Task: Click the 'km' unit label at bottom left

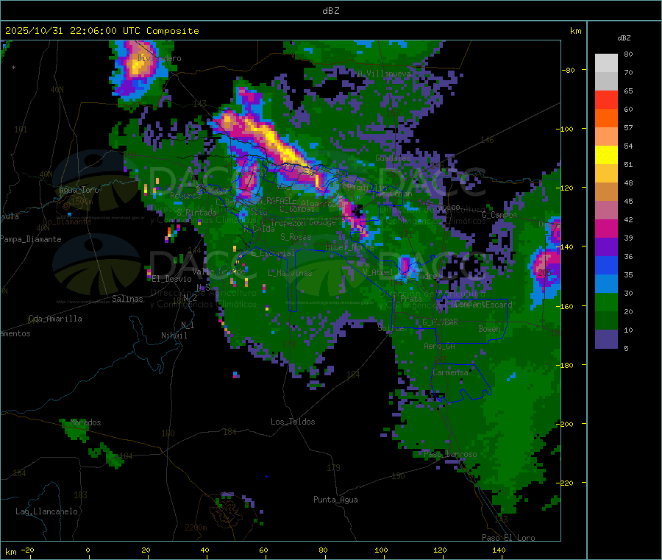Action: coord(10,552)
